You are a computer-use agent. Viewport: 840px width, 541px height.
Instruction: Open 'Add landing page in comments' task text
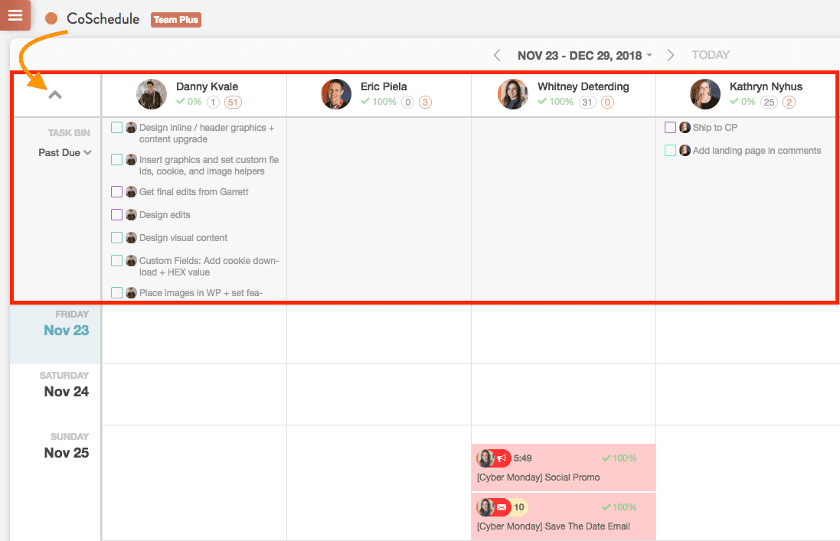click(757, 151)
